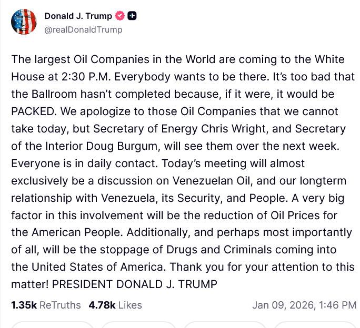View the 1.35k ReTruths list
360x328 pixels.
tap(46, 305)
